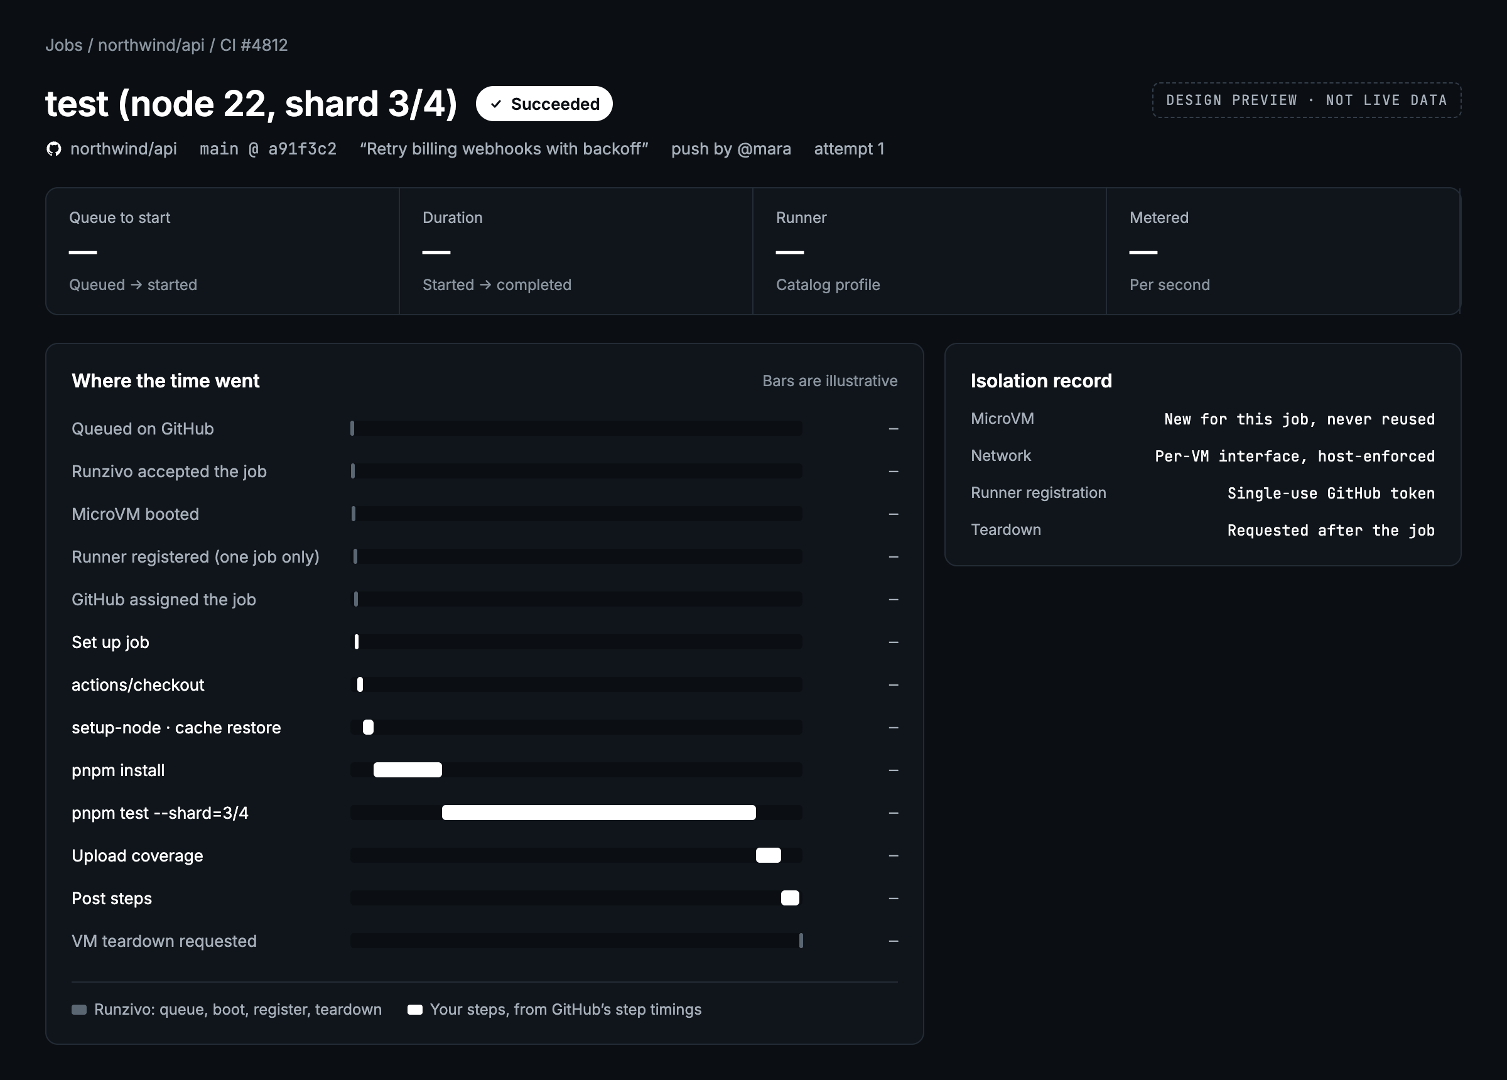The image size is (1507, 1080).
Task: Click "Single-use GitHub token" value
Action: click(x=1331, y=493)
